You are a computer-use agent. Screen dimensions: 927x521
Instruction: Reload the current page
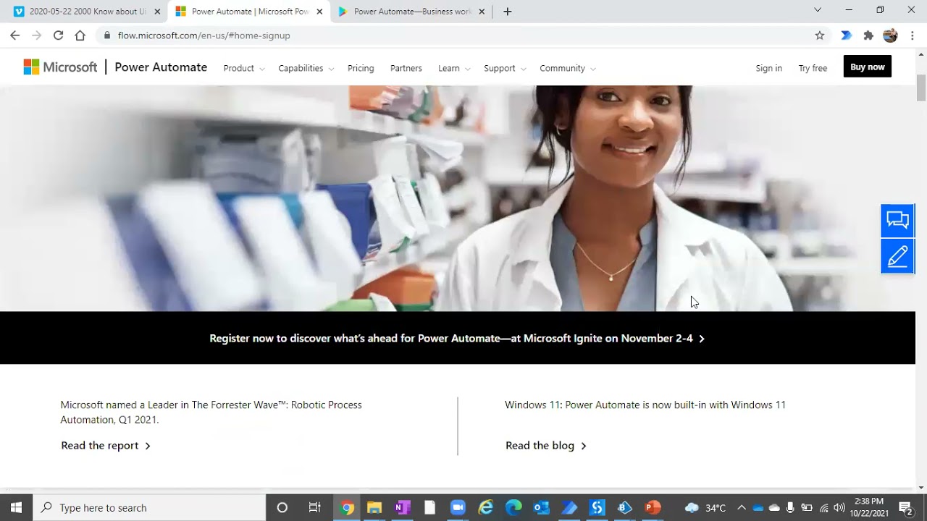click(58, 35)
